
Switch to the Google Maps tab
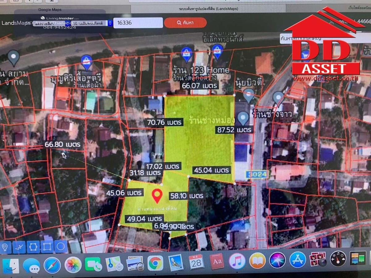[x=50, y=10]
